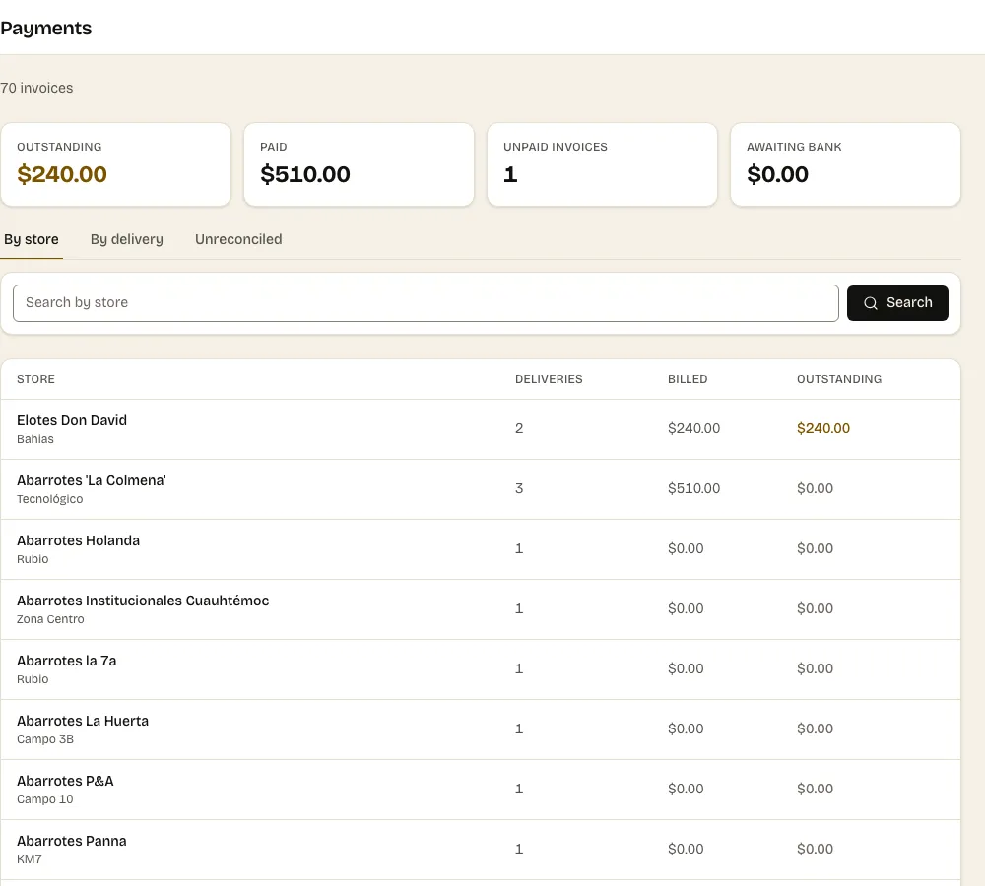Viewport: 985px width, 886px height.
Task: Click the Tecnológico neighborhood label
Action: coord(49,499)
